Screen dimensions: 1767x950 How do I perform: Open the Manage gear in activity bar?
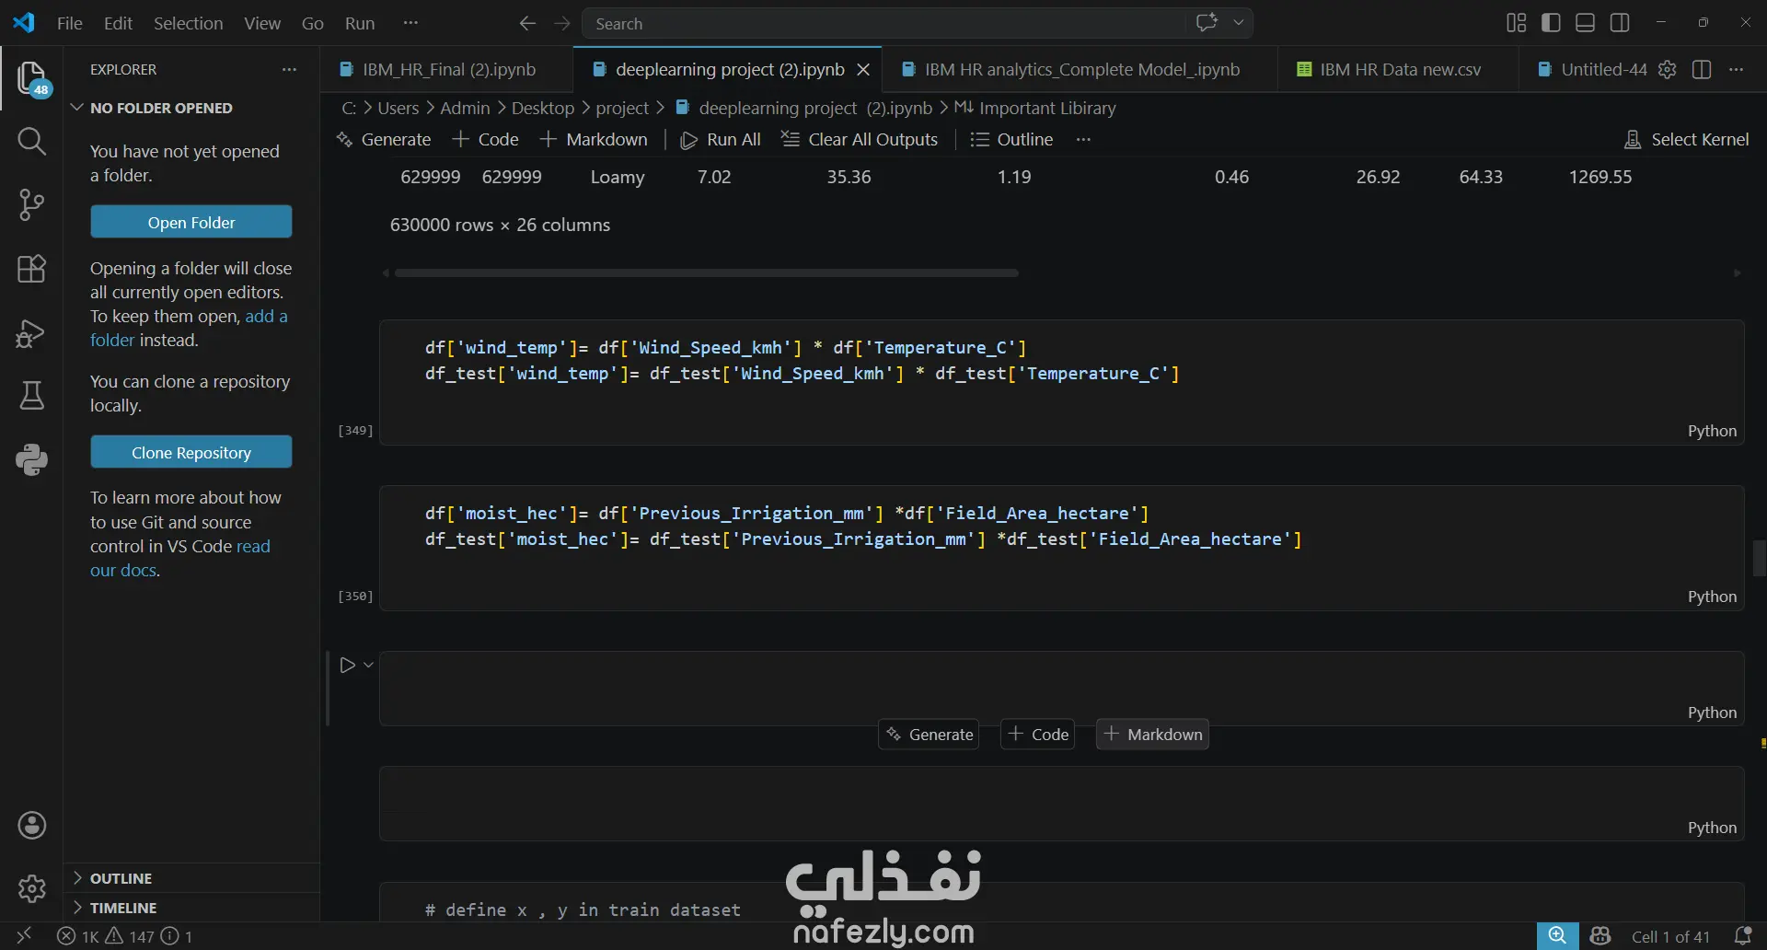pos(32,888)
